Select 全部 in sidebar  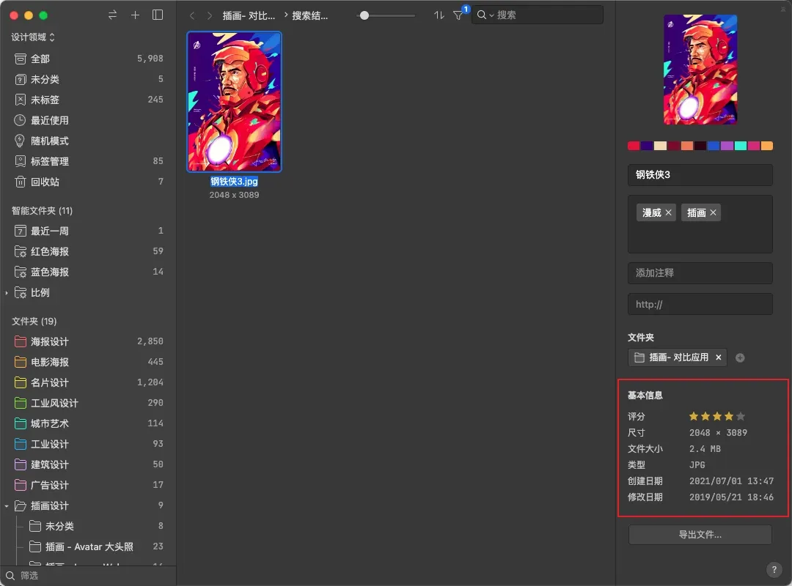pos(88,59)
